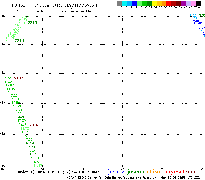The width and height of the screenshot is (205, 180).
Task: Click the 2132 pass time label
Action: (35, 125)
